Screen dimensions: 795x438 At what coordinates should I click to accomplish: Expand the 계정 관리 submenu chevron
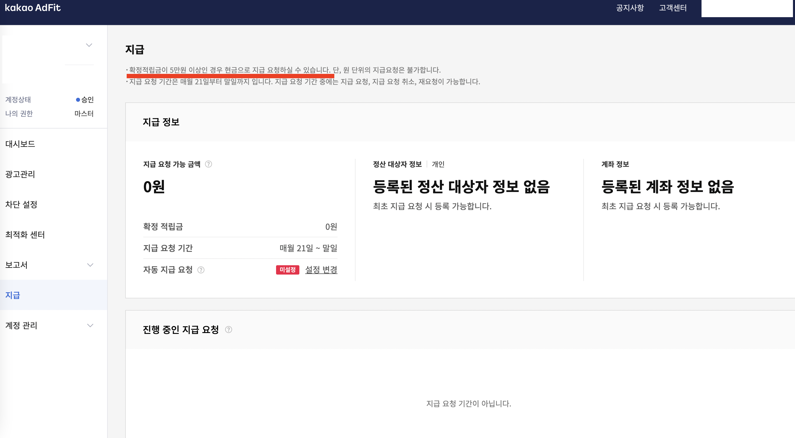[x=90, y=325]
